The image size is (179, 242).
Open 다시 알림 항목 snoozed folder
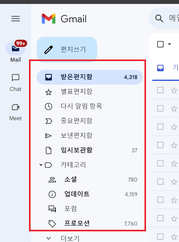coord(90,106)
